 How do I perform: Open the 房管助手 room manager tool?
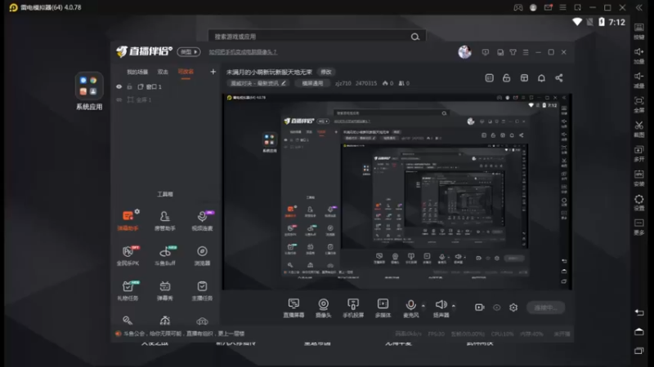[165, 220]
